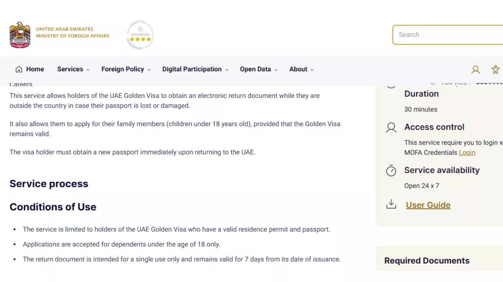Expand the Services dropdown menu
Viewport: 503px width, 282px height.
click(x=73, y=69)
